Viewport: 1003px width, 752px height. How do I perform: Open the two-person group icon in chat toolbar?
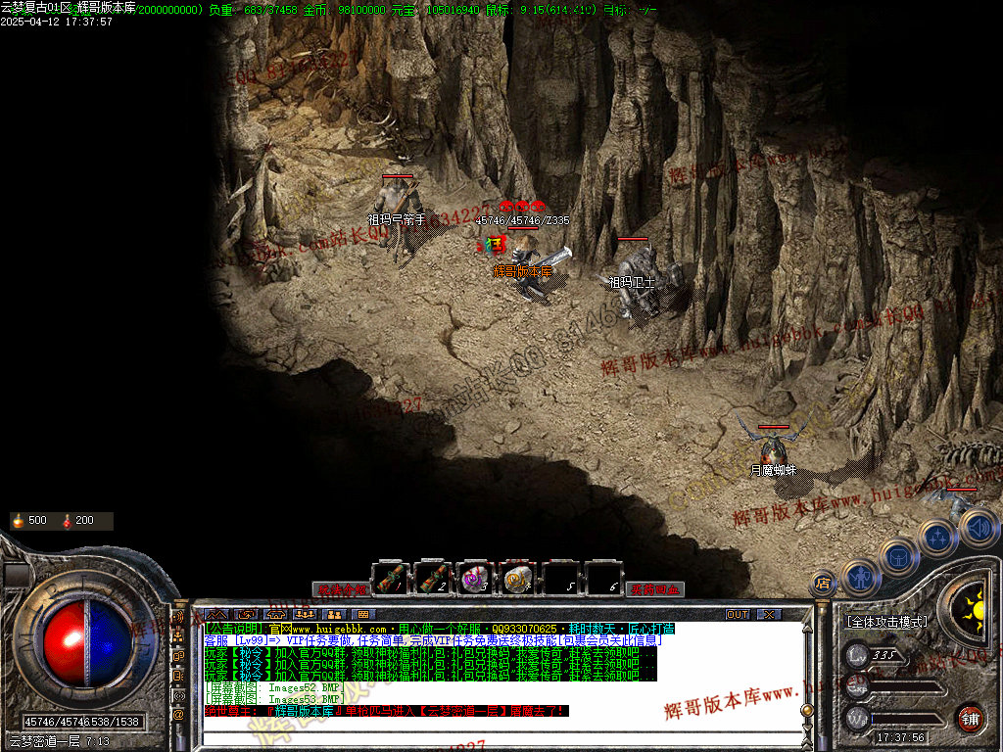point(335,615)
